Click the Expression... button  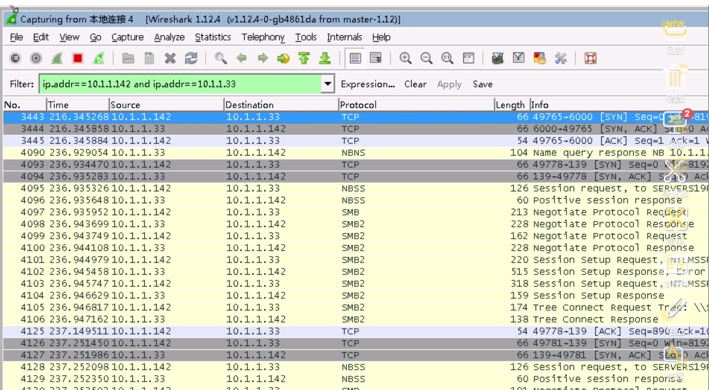[x=367, y=84]
